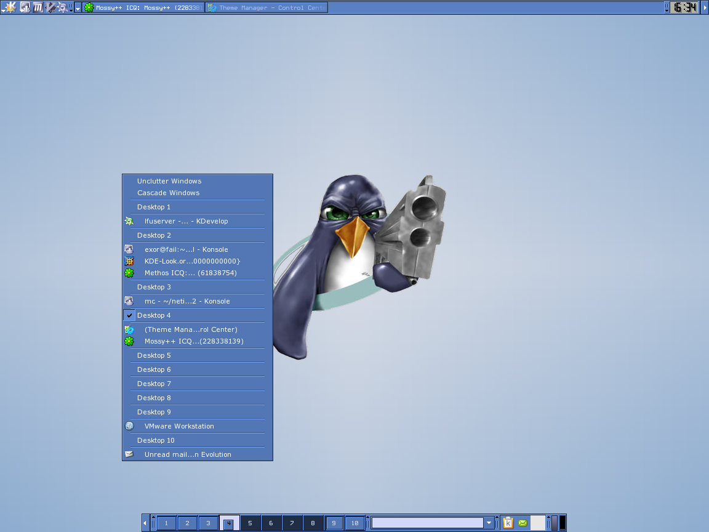Open Mossy++ ICQ...(228338139) menu entry

(x=198, y=341)
